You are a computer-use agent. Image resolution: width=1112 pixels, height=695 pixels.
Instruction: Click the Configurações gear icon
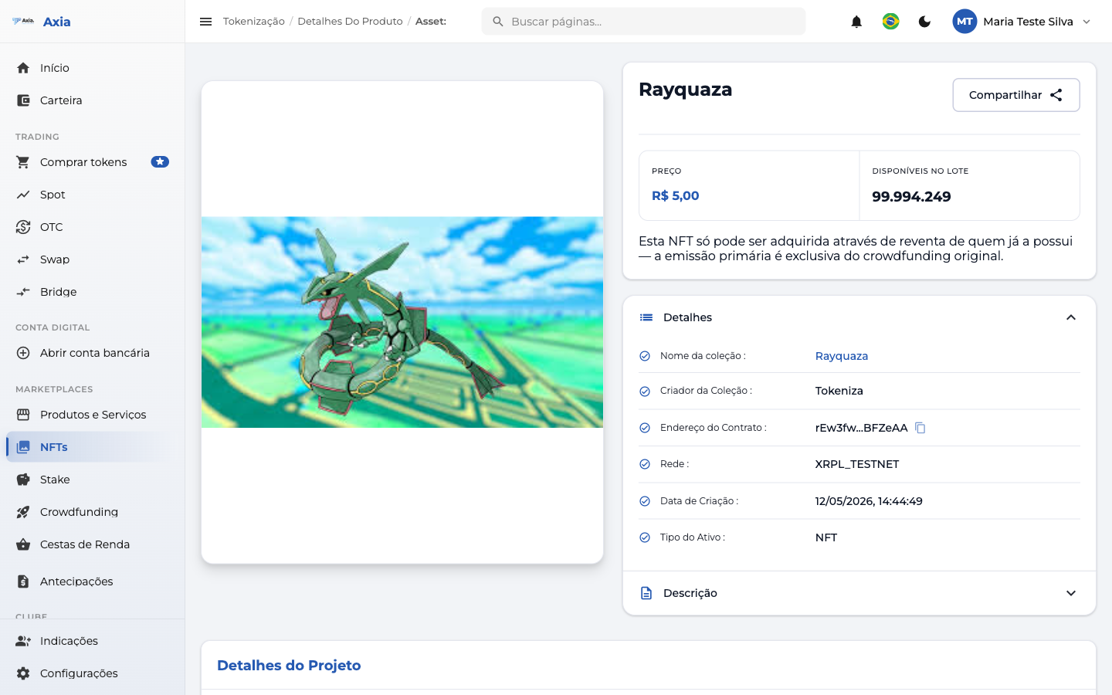click(x=23, y=673)
